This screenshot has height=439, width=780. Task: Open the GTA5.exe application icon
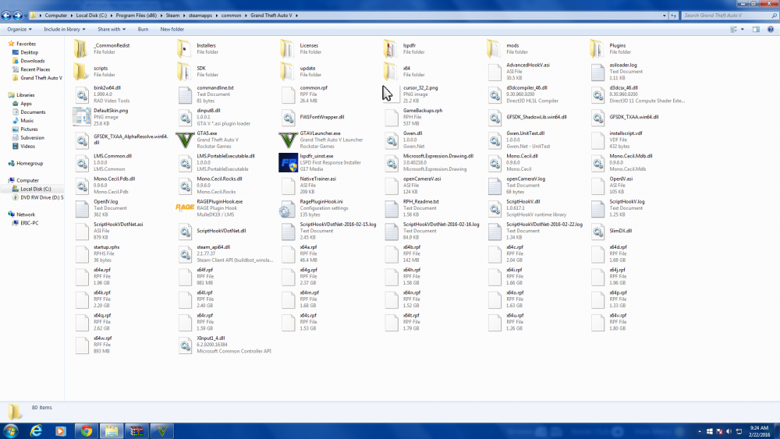click(x=185, y=140)
